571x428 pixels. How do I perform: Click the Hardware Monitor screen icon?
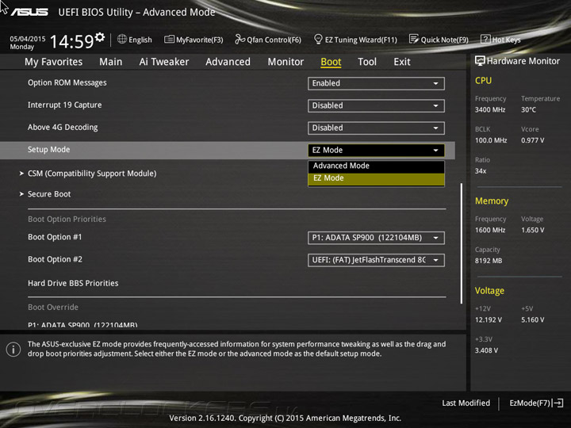480,61
